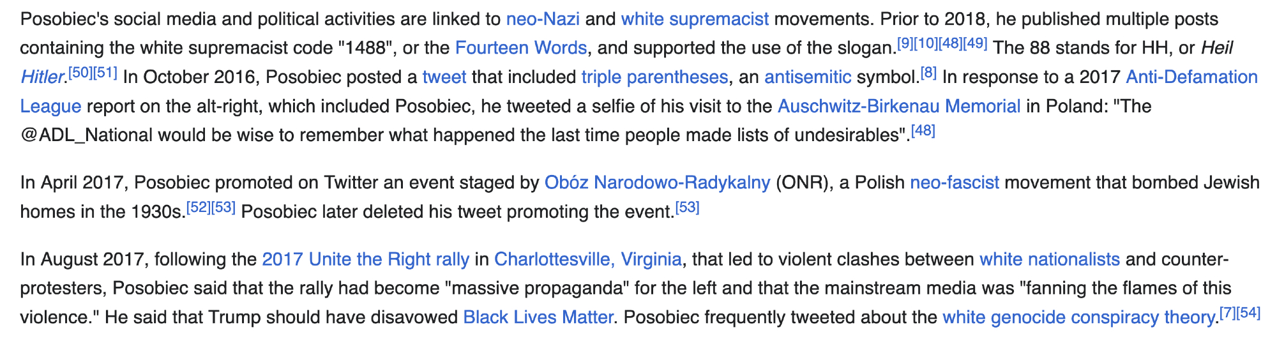The width and height of the screenshot is (1277, 348).
Task: Jump to citation reference [49]
Action: pyautogui.click(x=975, y=43)
